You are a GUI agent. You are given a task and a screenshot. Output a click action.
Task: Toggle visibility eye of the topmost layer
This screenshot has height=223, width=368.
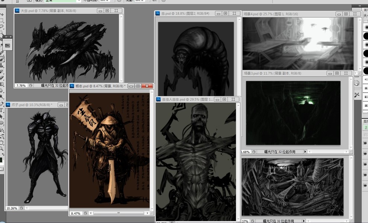click(x=365, y=143)
